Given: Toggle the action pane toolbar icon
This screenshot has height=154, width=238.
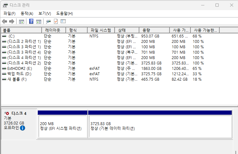Looking at the screenshot, I should [39, 22].
